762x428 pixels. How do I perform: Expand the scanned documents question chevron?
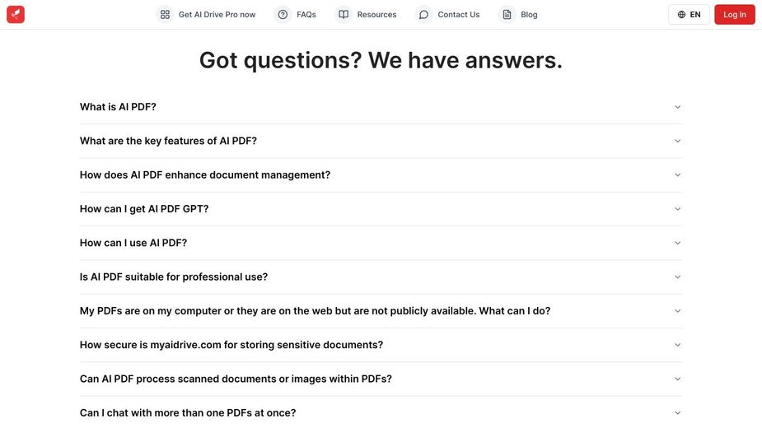click(x=678, y=379)
